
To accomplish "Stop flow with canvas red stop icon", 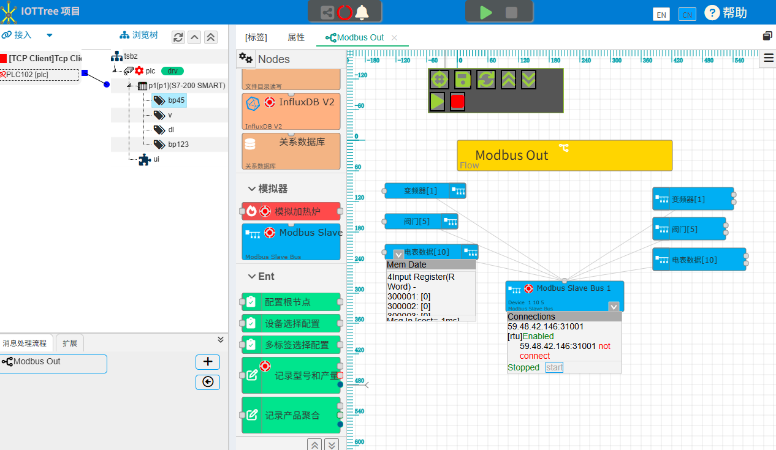I will point(457,101).
